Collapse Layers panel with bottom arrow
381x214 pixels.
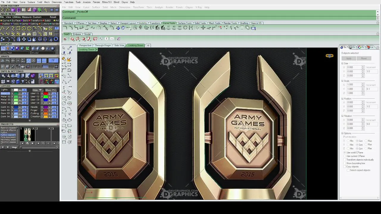tap(29, 121)
